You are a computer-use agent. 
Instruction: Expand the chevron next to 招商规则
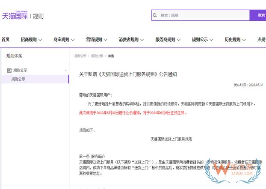coord(40,40)
